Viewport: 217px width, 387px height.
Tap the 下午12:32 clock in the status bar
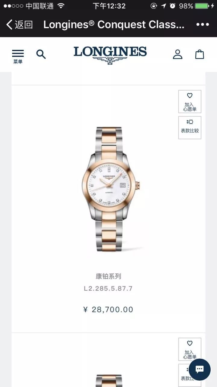[x=109, y=6]
